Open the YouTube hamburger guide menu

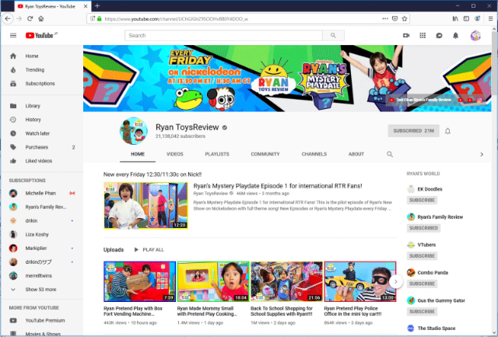12,35
